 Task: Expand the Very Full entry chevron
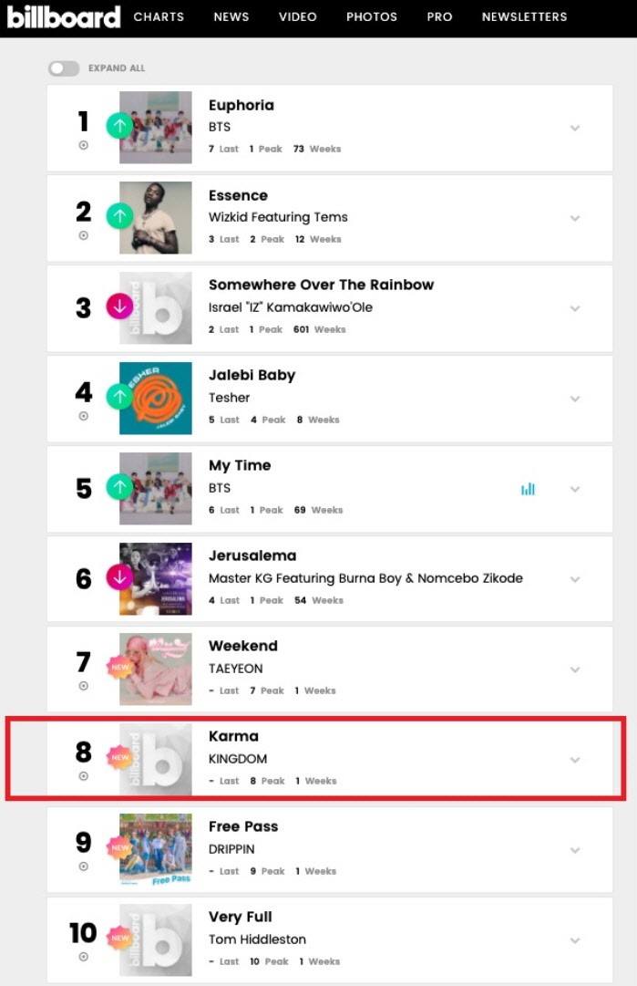[x=575, y=940]
